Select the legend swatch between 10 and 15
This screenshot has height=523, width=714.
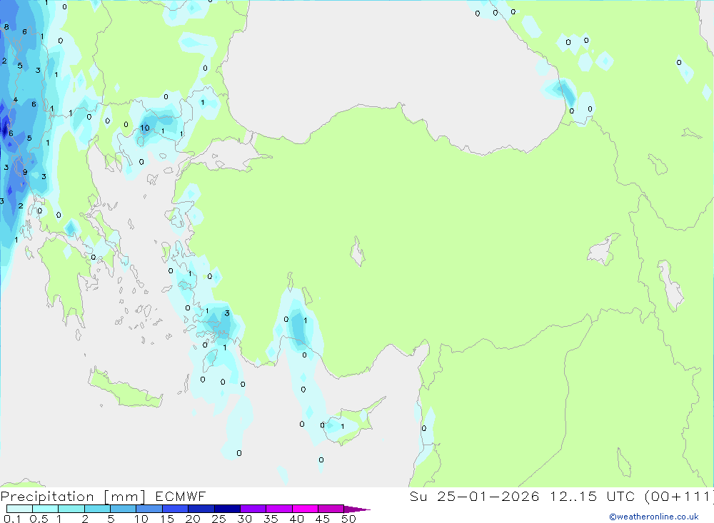tap(149, 509)
